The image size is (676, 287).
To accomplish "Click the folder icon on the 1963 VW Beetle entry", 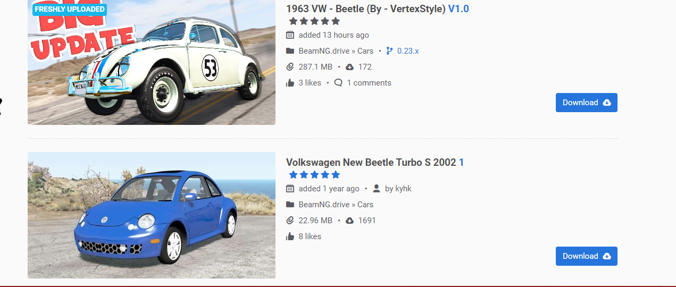I will [290, 51].
